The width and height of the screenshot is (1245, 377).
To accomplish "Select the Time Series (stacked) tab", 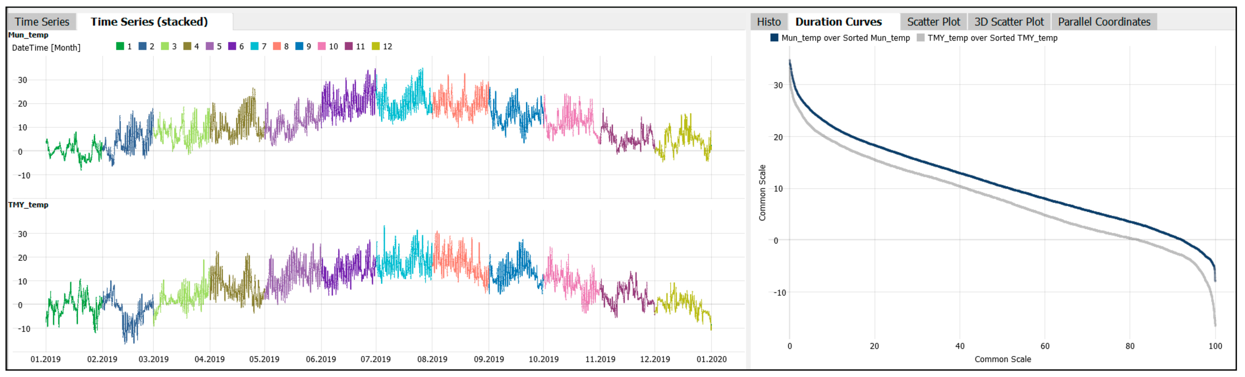I will point(149,22).
